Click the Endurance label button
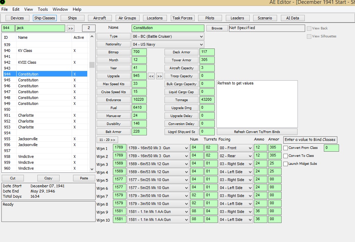 114,100
